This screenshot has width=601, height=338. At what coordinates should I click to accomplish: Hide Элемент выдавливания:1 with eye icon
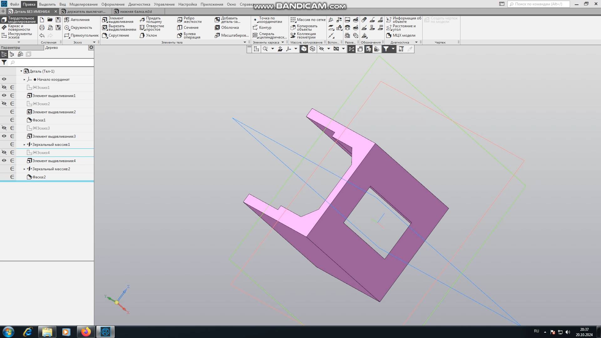[4, 95]
